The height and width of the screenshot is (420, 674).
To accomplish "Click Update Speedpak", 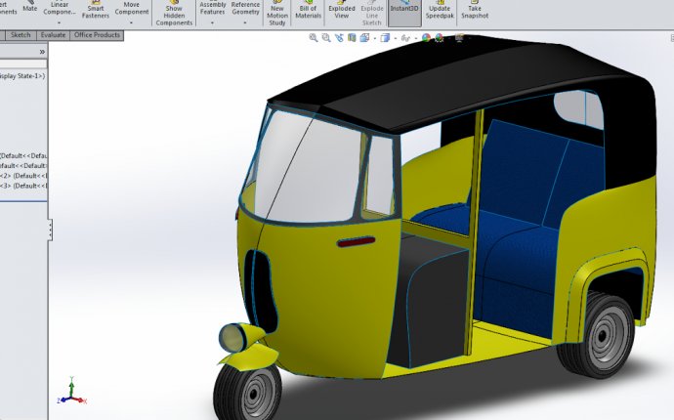I will [440, 10].
